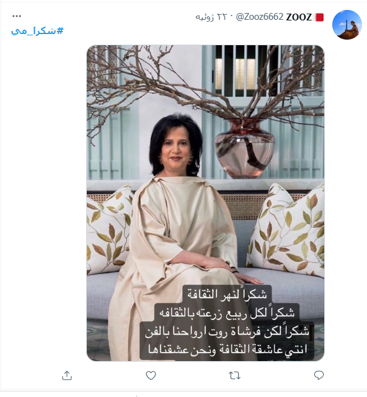
Task: Click the reply speech bubble icon
Action: (x=319, y=375)
